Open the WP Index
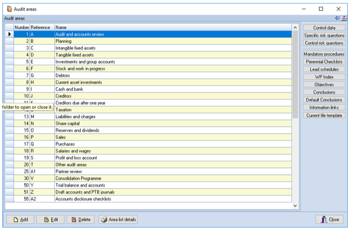The height and width of the screenshot is (229, 351). click(324, 77)
